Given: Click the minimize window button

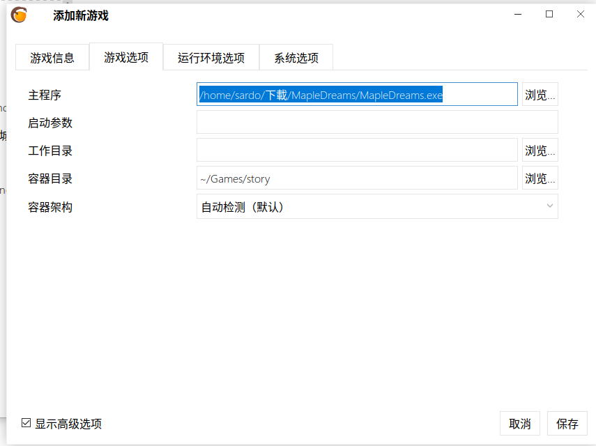Looking at the screenshot, I should click(516, 14).
